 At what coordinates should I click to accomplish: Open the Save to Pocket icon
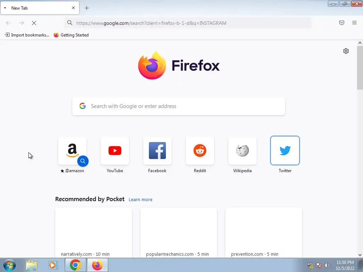point(342,23)
